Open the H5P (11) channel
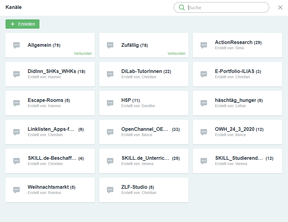Viewport: 288px width, 222px height. point(144,103)
